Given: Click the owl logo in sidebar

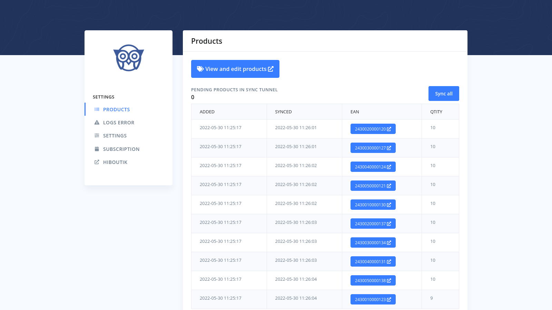Looking at the screenshot, I should (128, 58).
